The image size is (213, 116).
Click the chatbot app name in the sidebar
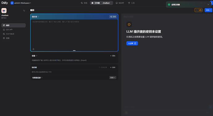coord(5,15)
